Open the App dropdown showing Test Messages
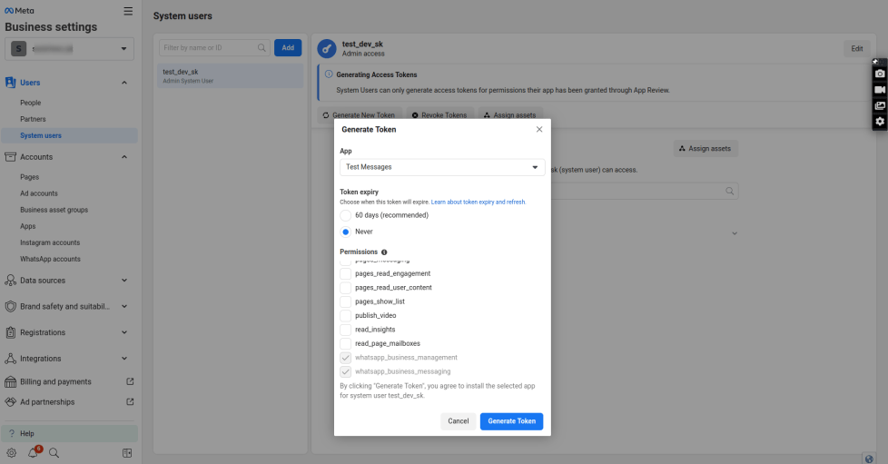 coord(442,167)
